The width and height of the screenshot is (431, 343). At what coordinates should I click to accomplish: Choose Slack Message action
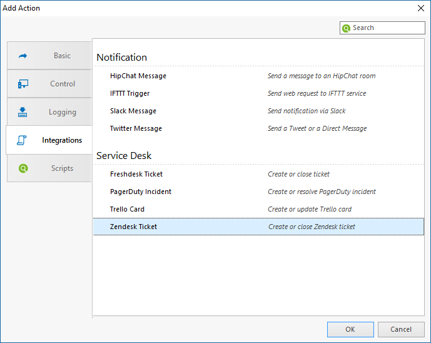click(x=133, y=111)
